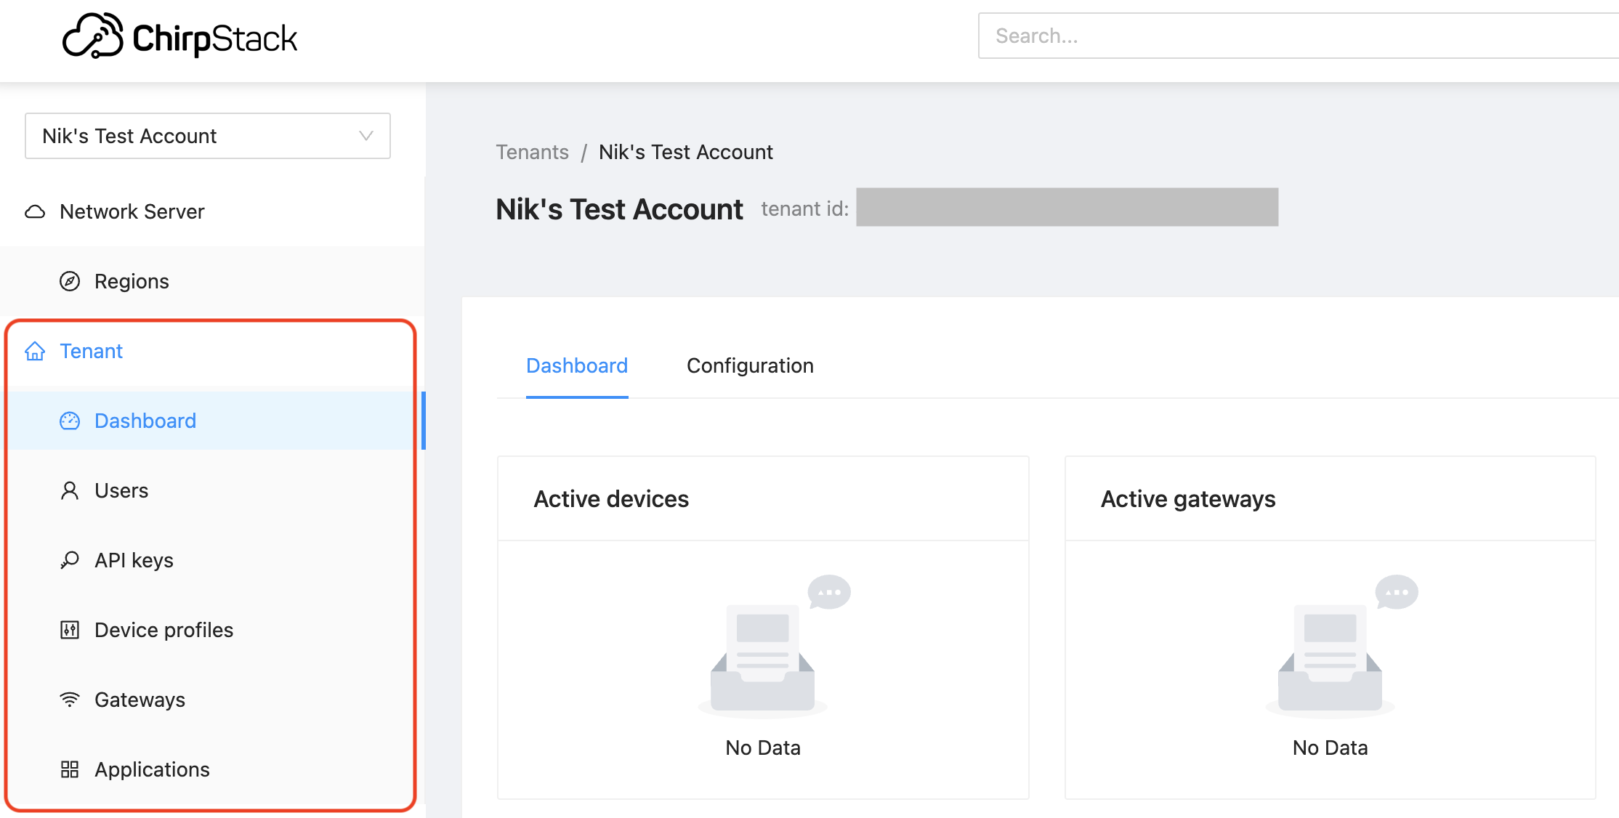The width and height of the screenshot is (1619, 818).
Task: Click the grid icon beside Applications
Action: (x=70, y=769)
